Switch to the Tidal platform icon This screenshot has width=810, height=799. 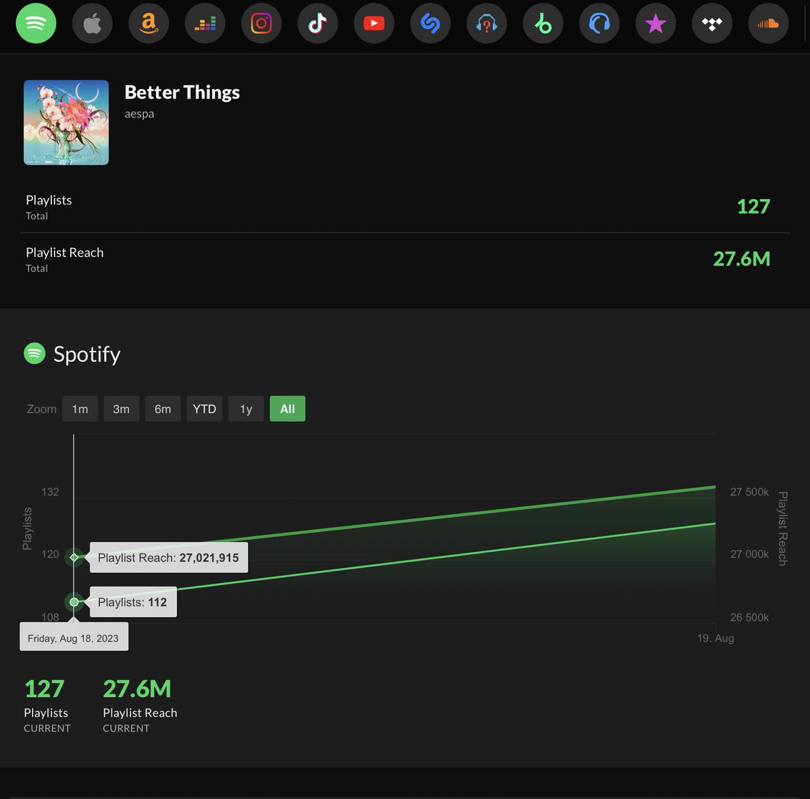[x=712, y=24]
